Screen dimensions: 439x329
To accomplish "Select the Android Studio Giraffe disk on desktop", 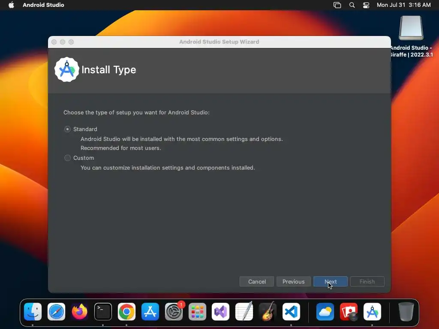I will tap(411, 28).
